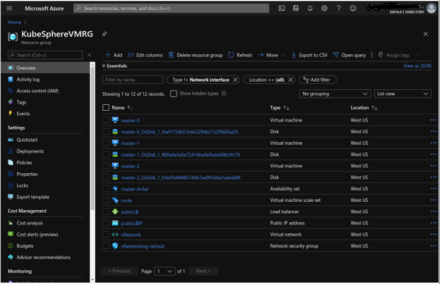Open Cloud Shell from top bar
This screenshot has height=284, width=440.
(x=282, y=8)
